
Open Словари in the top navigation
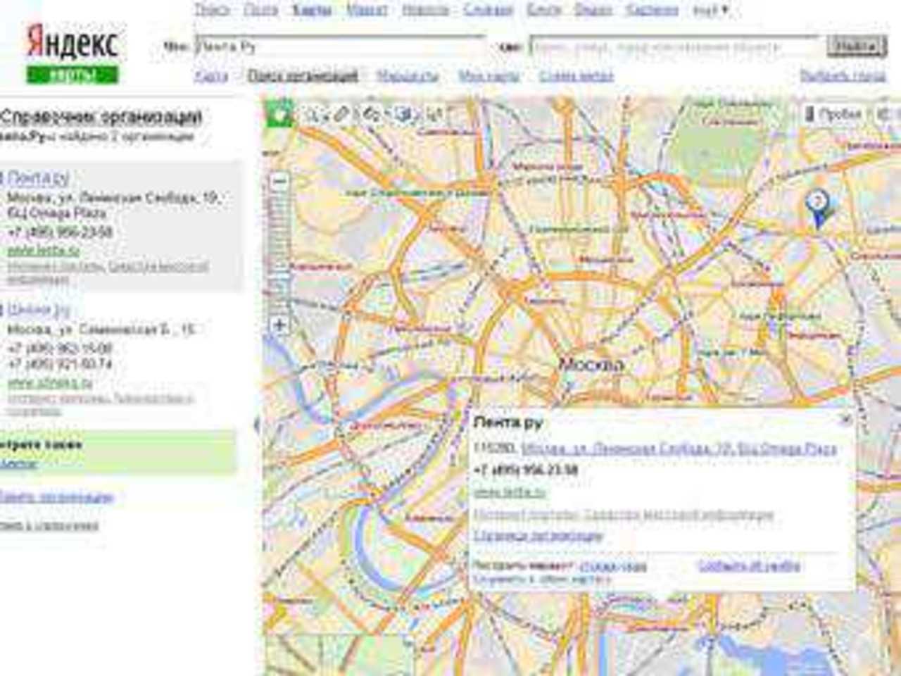point(488,10)
